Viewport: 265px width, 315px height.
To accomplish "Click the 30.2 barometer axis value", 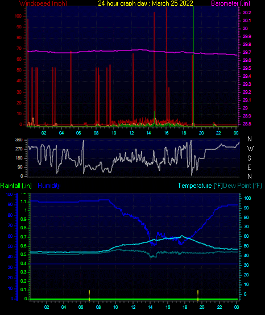I will [x=247, y=12].
